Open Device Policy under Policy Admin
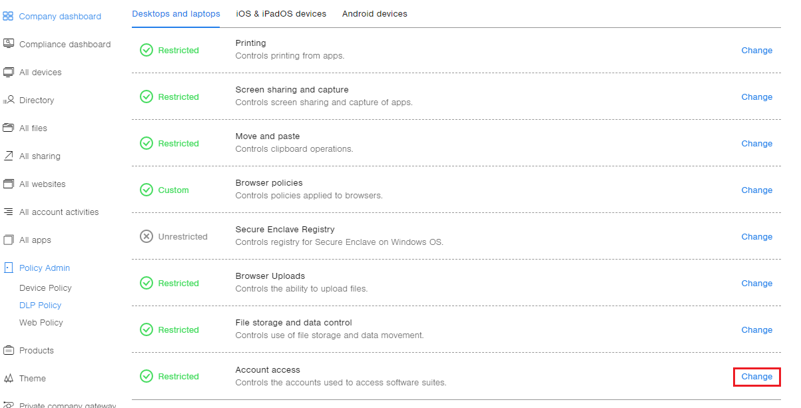Viewport: 801px width, 408px height. [45, 288]
